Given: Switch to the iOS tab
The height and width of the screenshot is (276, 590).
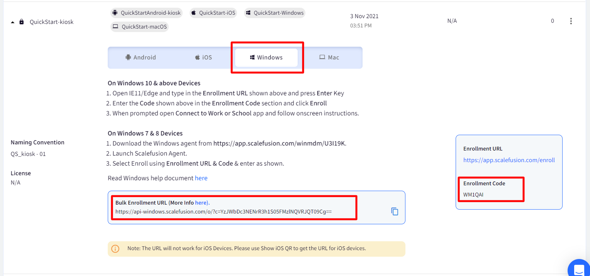Looking at the screenshot, I should click(x=203, y=58).
